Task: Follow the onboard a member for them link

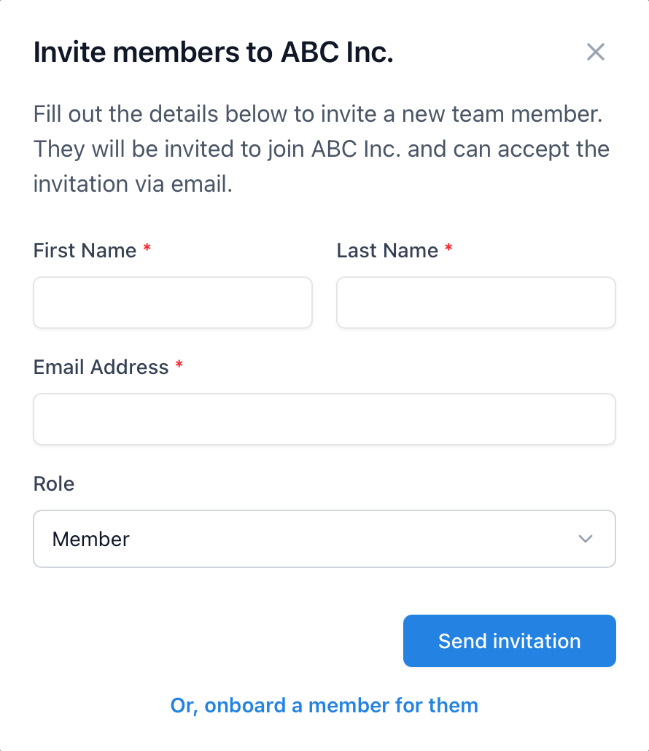Action: click(x=324, y=705)
